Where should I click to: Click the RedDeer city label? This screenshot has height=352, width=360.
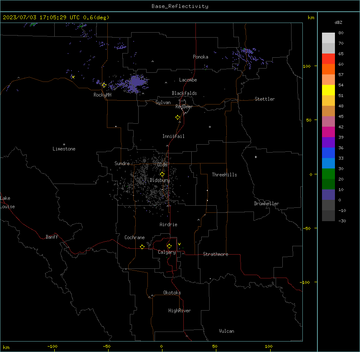point(184,107)
